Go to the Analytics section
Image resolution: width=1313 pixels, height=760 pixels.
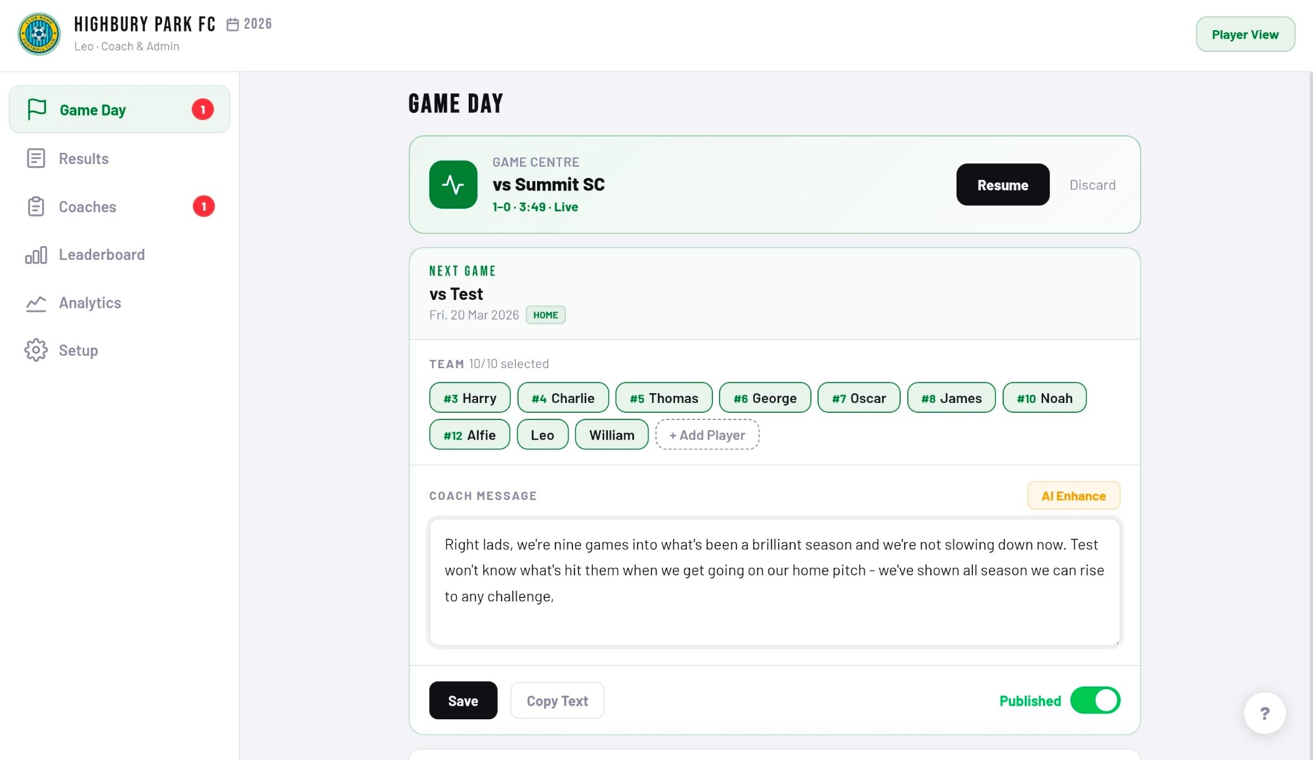coord(90,303)
